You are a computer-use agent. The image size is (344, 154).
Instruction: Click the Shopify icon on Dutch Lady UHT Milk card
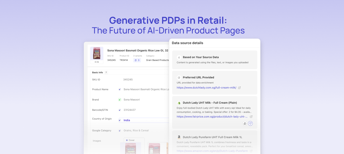(x=179, y=103)
